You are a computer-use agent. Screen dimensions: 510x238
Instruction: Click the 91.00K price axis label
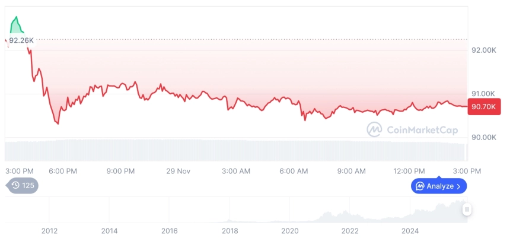coord(483,94)
